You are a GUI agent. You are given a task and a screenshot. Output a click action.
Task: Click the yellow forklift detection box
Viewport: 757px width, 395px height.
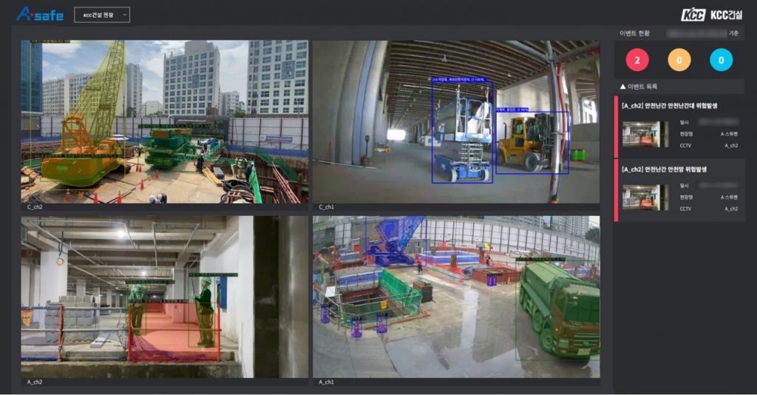coord(532,143)
